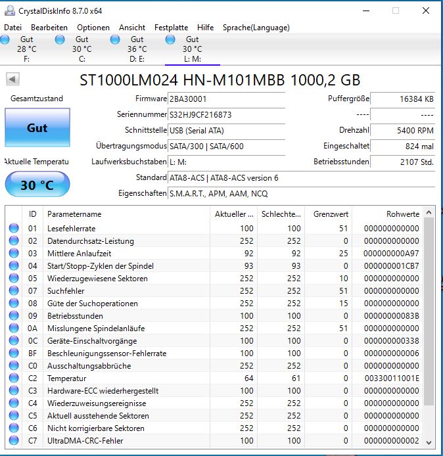Open the Hilfe menu
This screenshot has width=443, height=456.
[x=205, y=28]
